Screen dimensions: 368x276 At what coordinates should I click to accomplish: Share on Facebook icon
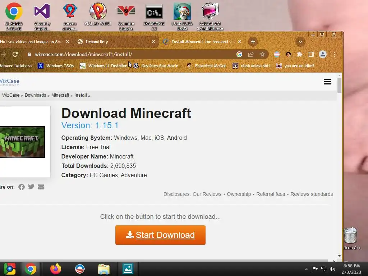22,187
